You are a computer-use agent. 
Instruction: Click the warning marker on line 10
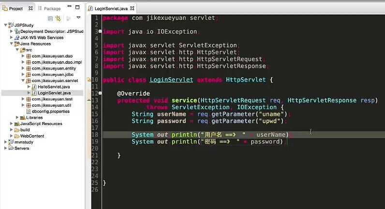(89, 79)
